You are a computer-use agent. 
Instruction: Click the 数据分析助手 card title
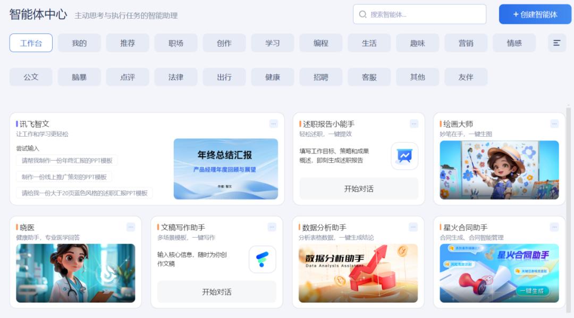point(324,227)
